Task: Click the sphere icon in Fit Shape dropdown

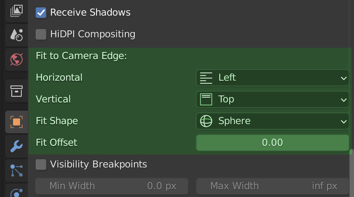Action: (x=206, y=121)
